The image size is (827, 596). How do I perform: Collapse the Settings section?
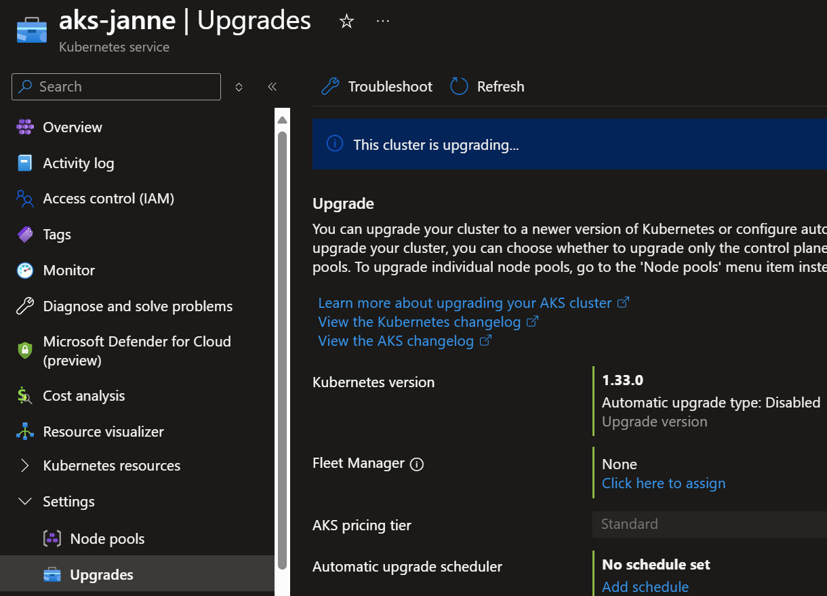25,502
